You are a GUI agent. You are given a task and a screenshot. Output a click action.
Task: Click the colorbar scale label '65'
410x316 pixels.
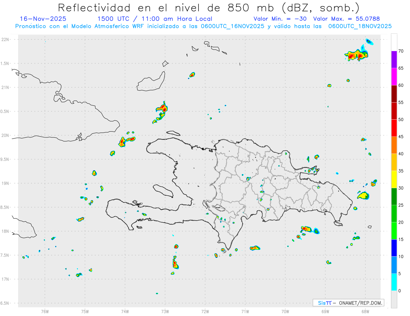(401, 68)
